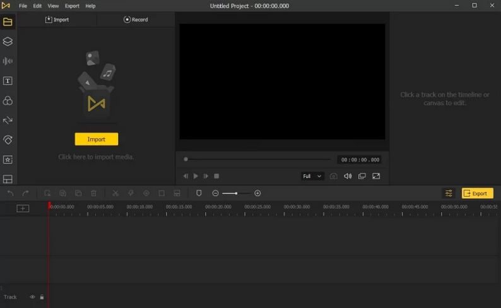Click the Paste icon in timeline toolbar
This screenshot has width=501, height=308.
[78, 193]
